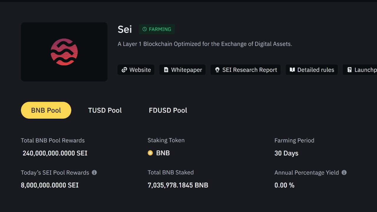
Task: Click the Sei logo thumbnail
Action: point(64,52)
